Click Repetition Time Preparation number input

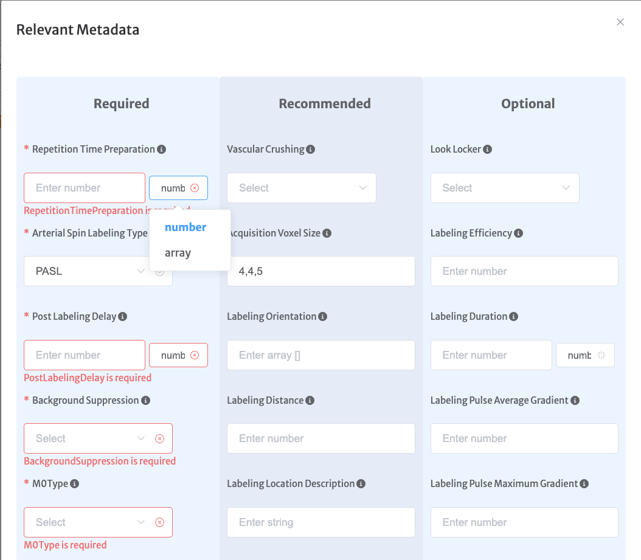tap(85, 188)
